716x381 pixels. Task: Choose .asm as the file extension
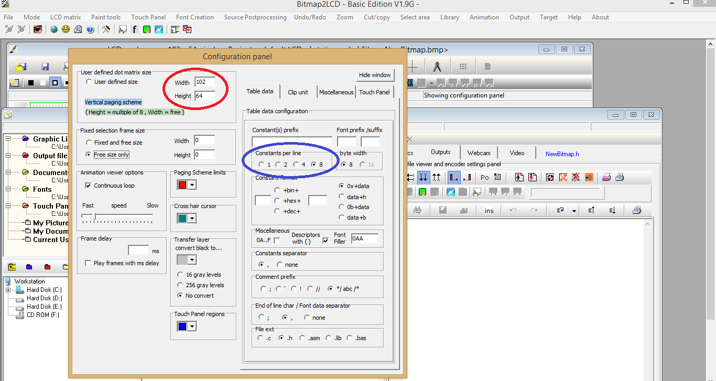[302, 338]
